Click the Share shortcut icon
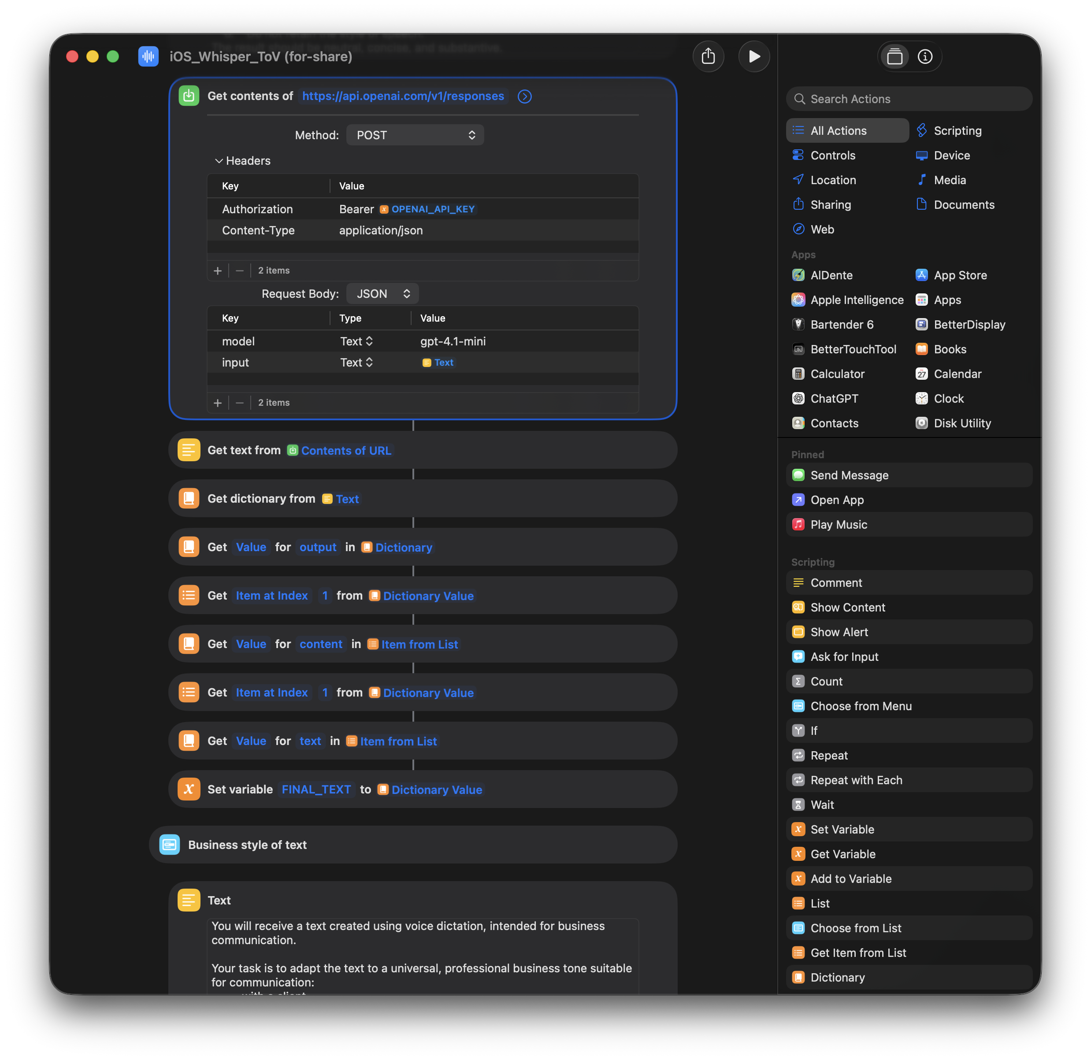 pos(708,56)
